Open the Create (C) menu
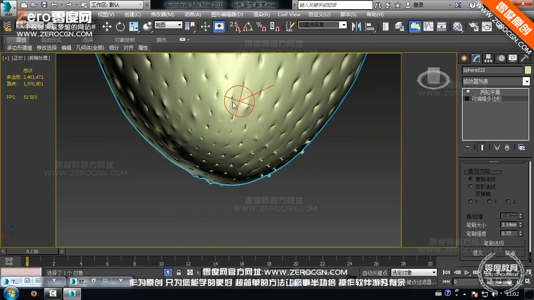The height and width of the screenshot is (300, 534). point(133,14)
